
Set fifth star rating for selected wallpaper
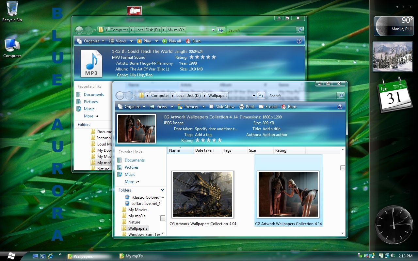click(x=219, y=140)
